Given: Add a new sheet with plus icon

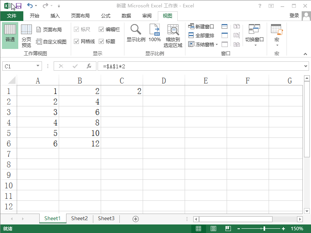Looking at the screenshot, I should coord(136,219).
